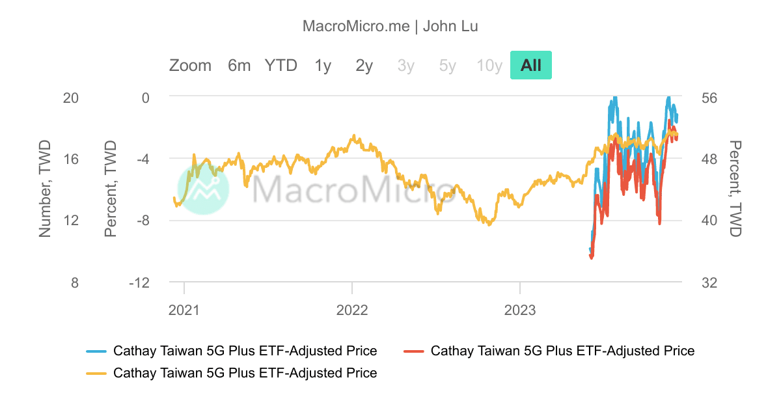
Task: Select the 10y zoom range
Action: click(489, 65)
